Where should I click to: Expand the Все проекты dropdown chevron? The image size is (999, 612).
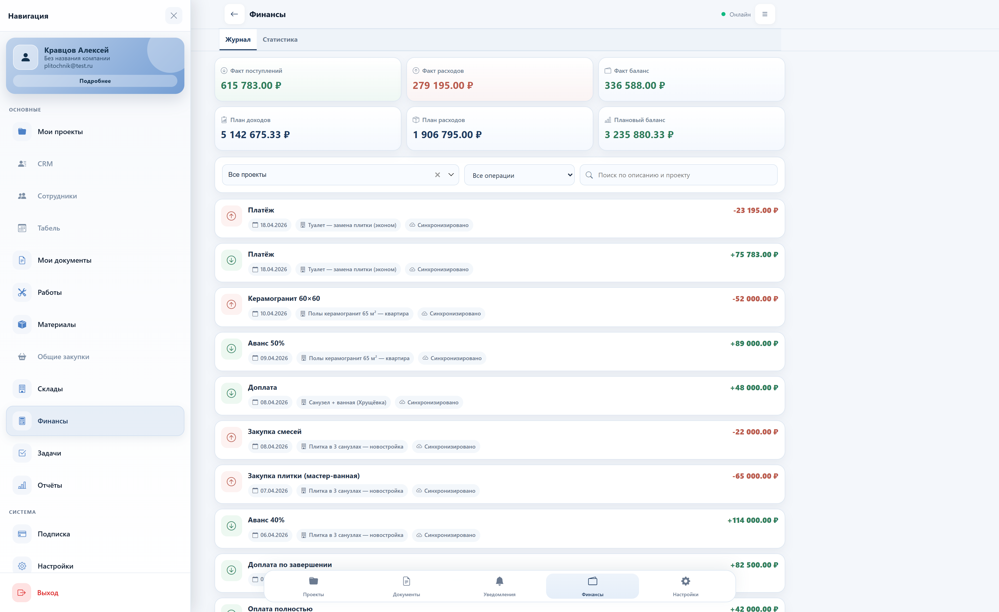451,175
